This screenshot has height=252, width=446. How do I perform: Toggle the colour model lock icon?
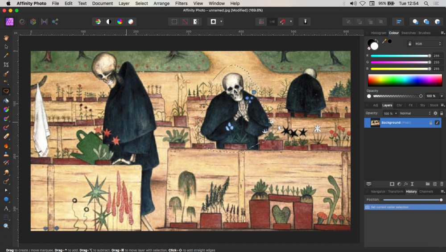point(410,44)
